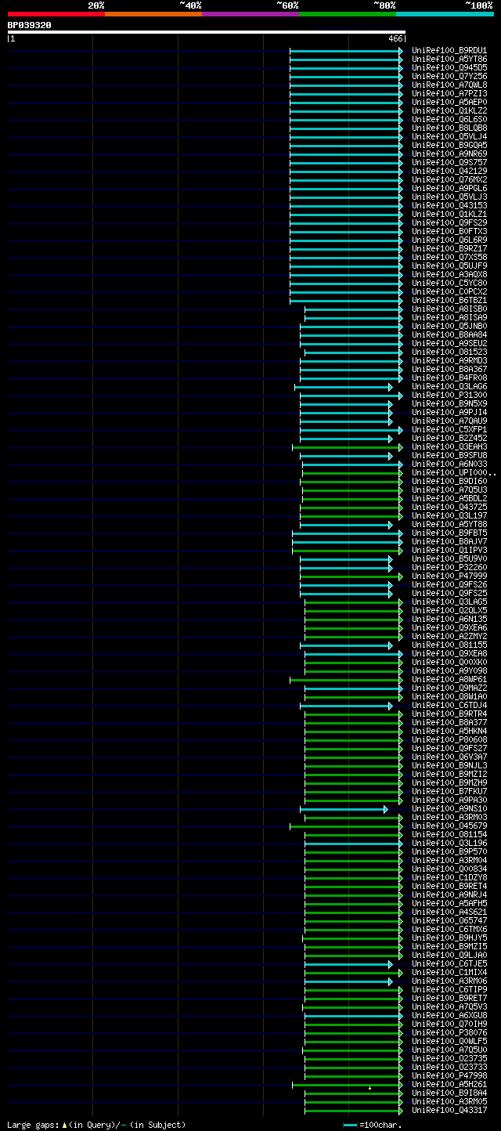Click the red 20% color legend segment
Viewport: 501px width, 1131px height.
pyautogui.click(x=56, y=14)
